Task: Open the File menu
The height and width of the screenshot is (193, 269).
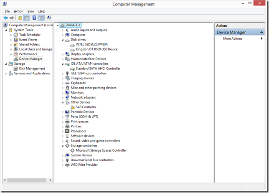Action: [x=7, y=11]
